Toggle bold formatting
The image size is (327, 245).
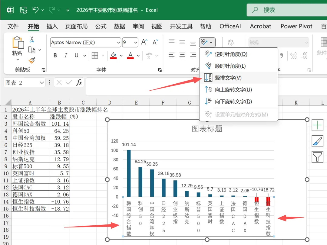coord(55,55)
